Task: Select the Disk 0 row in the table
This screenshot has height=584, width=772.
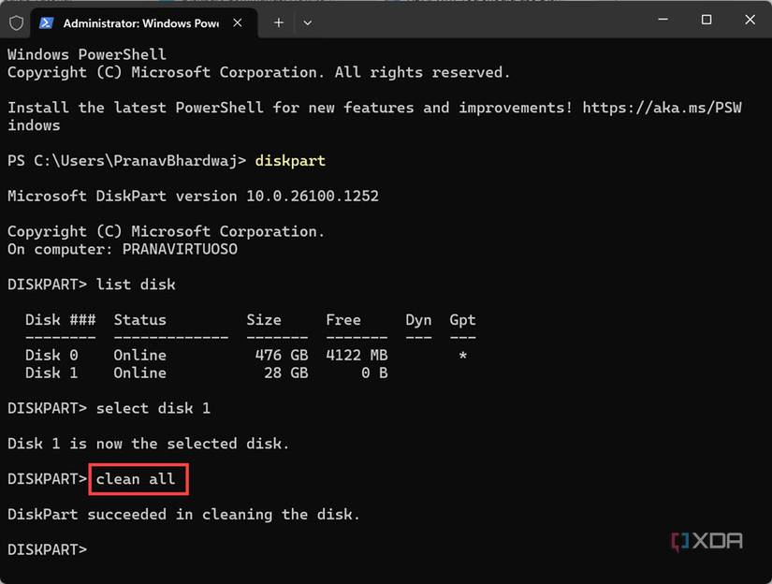Action: (187, 355)
